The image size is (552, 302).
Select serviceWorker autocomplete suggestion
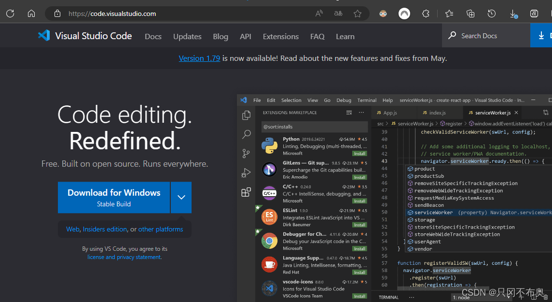point(479,213)
